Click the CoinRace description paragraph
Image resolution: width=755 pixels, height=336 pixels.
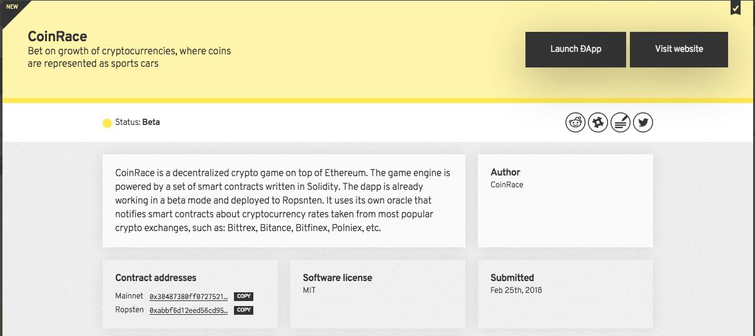click(283, 200)
